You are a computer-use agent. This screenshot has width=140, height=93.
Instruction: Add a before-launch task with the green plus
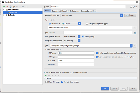coord(46,75)
